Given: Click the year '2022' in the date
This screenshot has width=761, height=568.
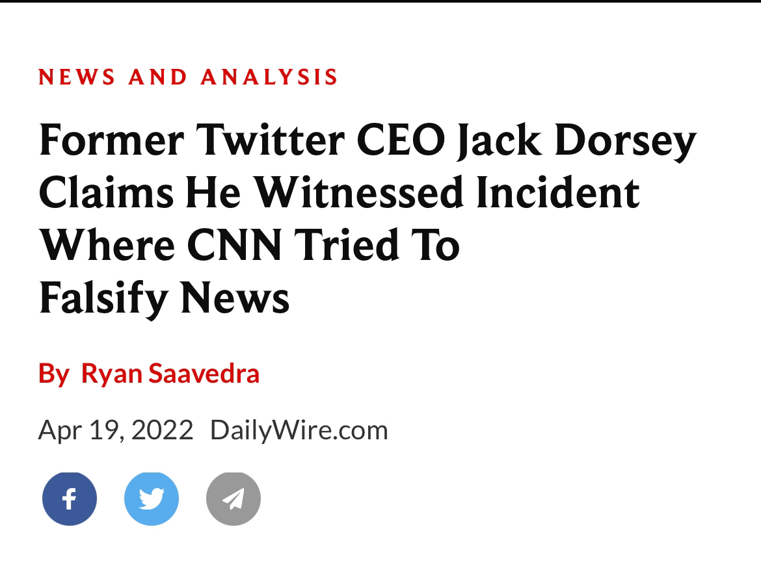Looking at the screenshot, I should [162, 430].
